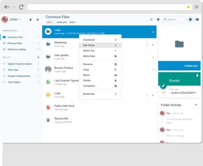Open the MORE dropdown in toolbar
Screen dimensions: 203x166
point(73,22)
